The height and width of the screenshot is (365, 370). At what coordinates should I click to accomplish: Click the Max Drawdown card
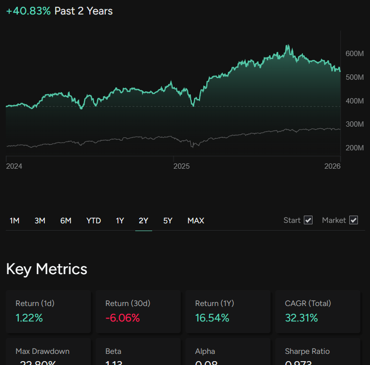[x=48, y=354]
